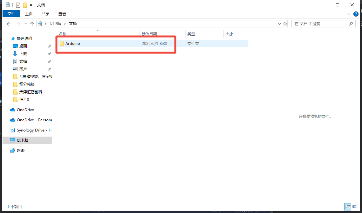Switch to large icons view layout
362x213 pixels.
[x=355, y=207]
